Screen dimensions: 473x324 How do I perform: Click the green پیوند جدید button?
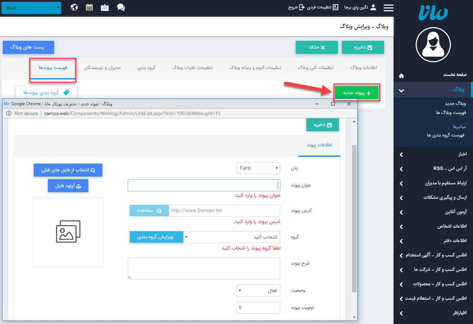tap(356, 92)
